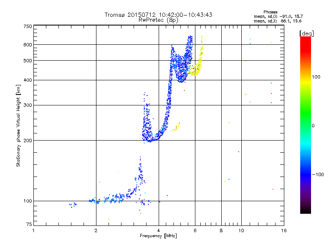Click the colorbar label '100'

click(316, 77)
